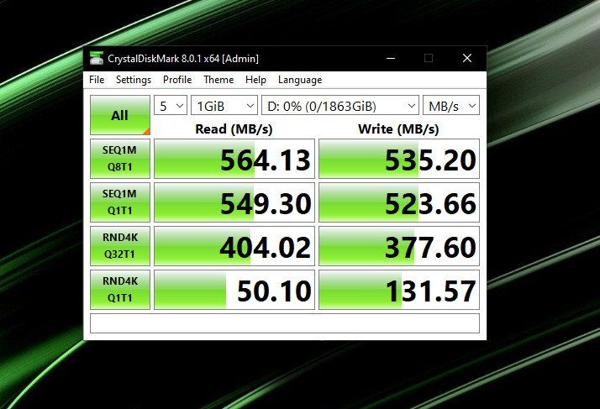Click the 523.66 write result
The height and width of the screenshot is (409, 600).
coord(398,202)
